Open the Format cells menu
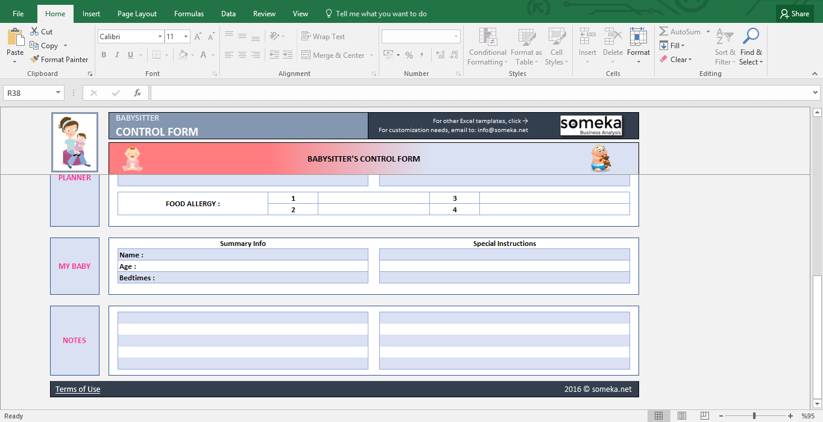Image resolution: width=823 pixels, height=422 pixels. tap(639, 46)
